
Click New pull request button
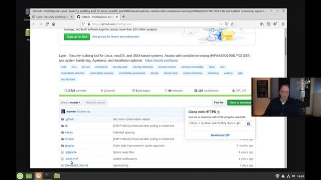pos(95,102)
